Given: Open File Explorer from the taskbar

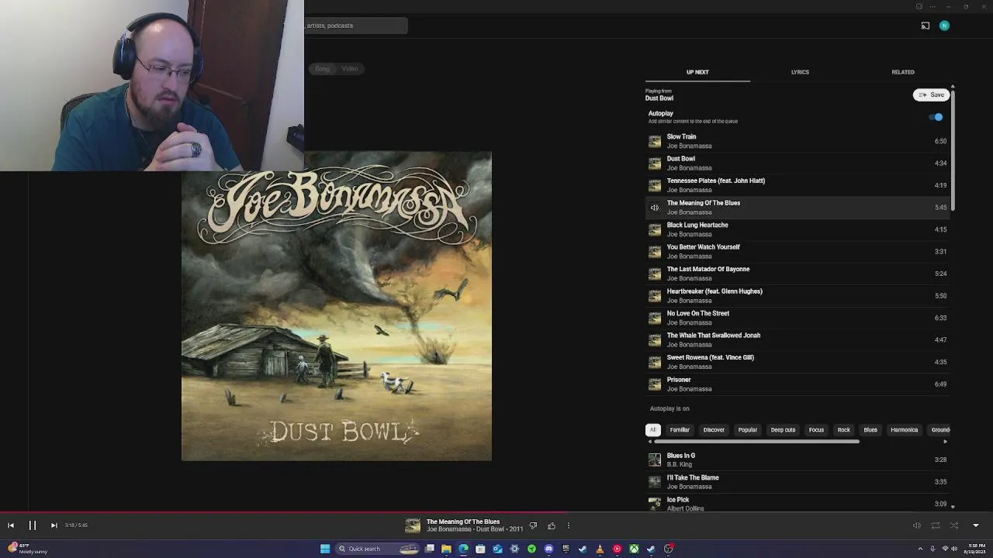Looking at the screenshot, I should pos(446,549).
